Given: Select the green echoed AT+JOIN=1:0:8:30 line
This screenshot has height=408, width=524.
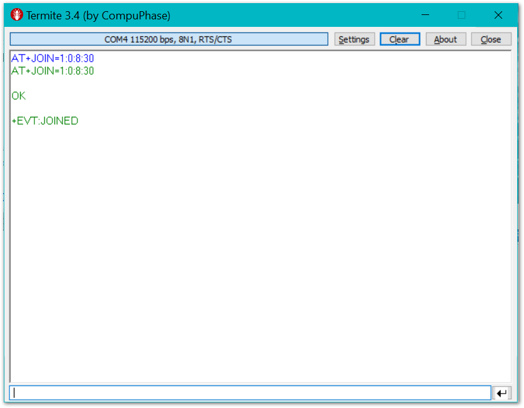Looking at the screenshot, I should [52, 71].
